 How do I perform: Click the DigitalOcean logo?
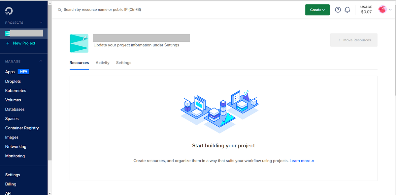[9, 10]
